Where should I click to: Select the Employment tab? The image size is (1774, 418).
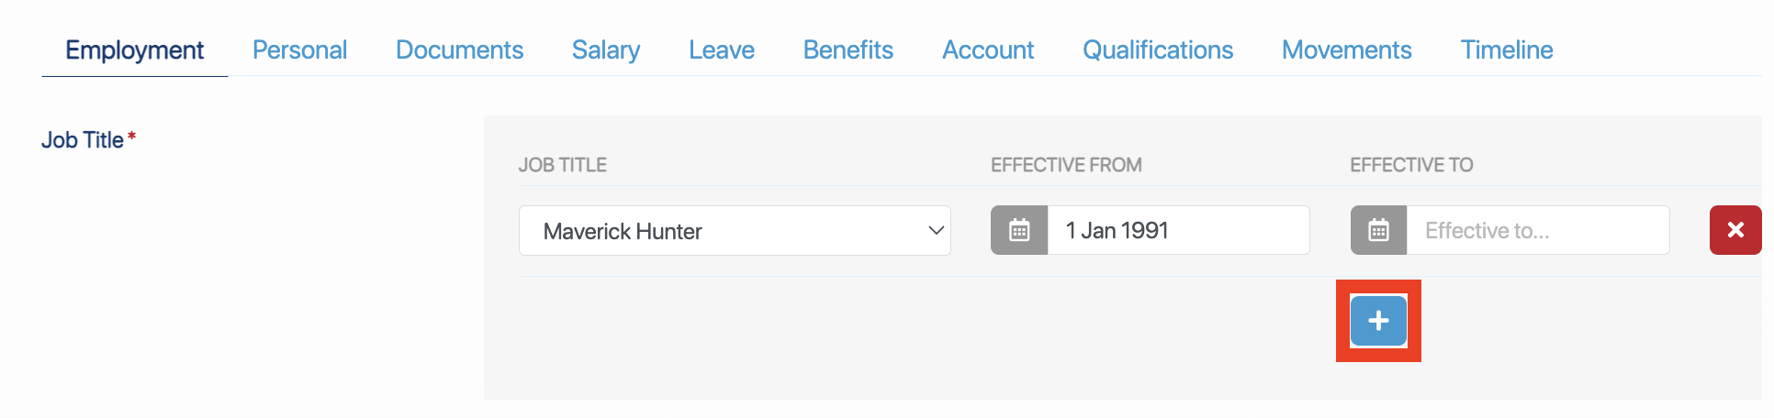134,49
